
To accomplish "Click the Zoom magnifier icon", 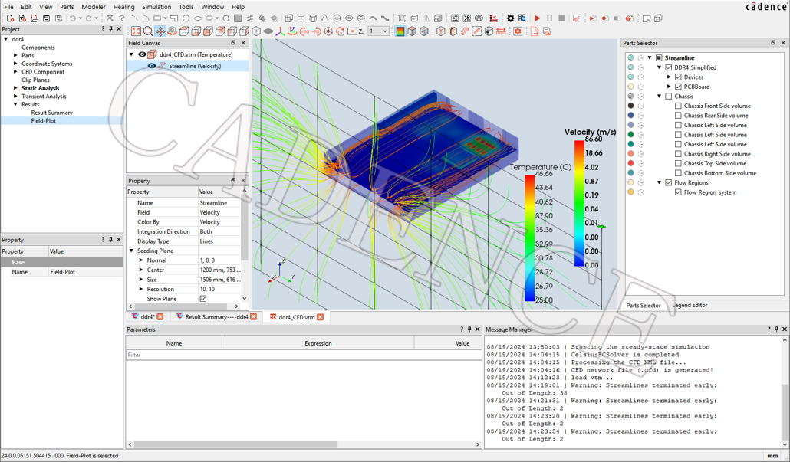I will [x=148, y=31].
